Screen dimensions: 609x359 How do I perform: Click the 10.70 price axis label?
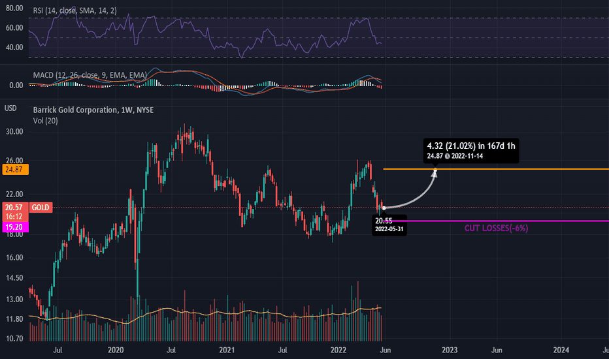14,338
